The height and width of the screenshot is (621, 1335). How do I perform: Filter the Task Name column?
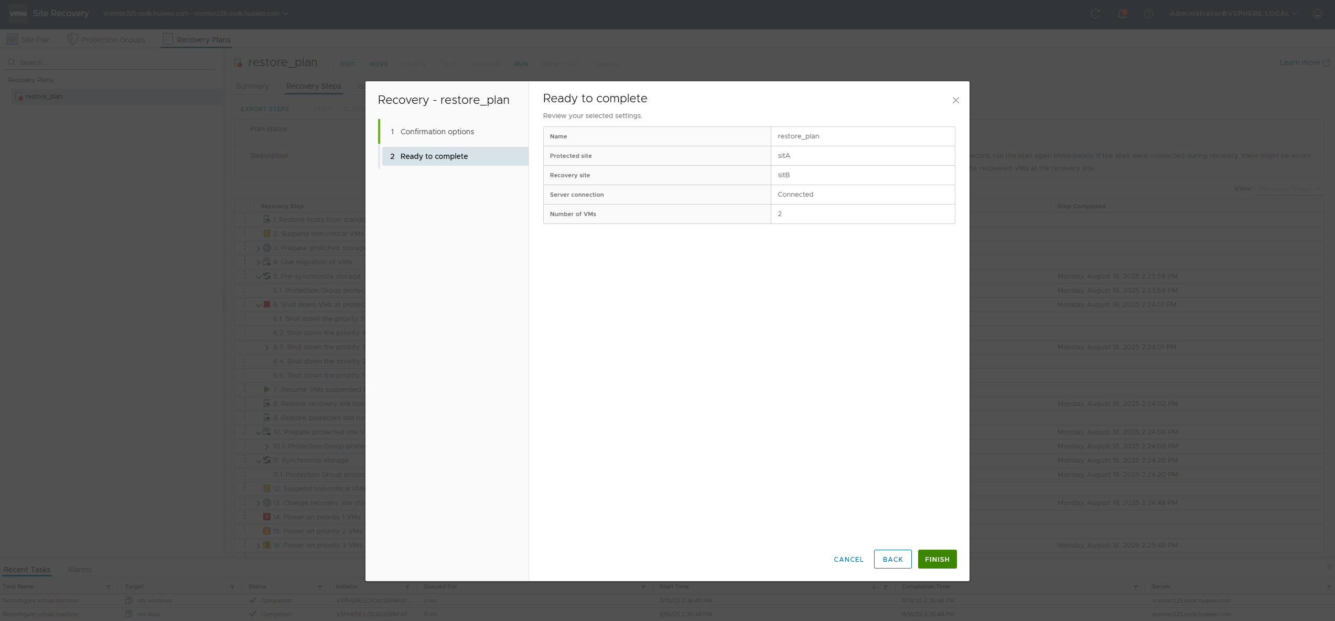click(109, 587)
